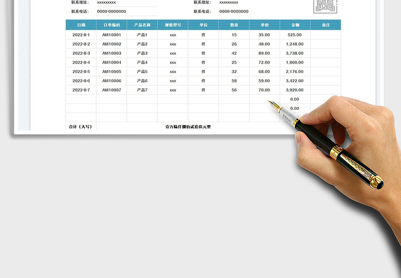Click the product name 产品3
This screenshot has width=401, height=278.
point(142,53)
